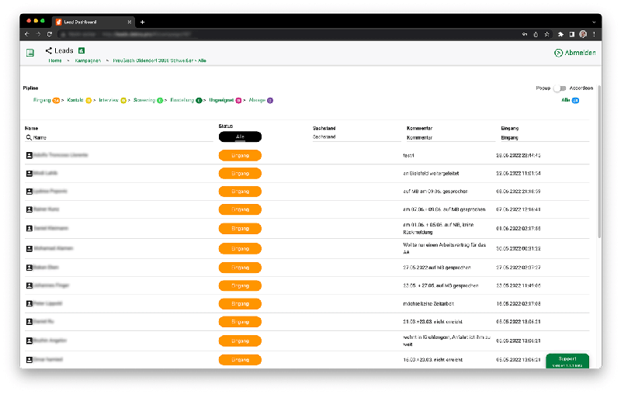
Task: Open contact icon of 'an Bielefeld weitergeleitet' row
Action: (29, 173)
